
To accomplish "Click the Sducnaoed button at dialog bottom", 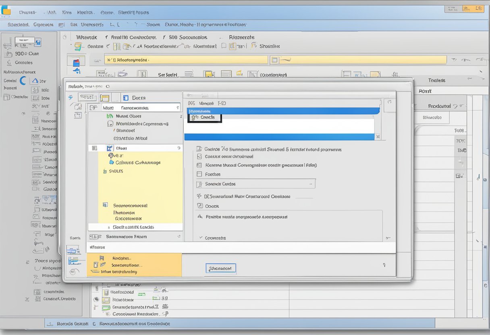I will coord(220,269).
